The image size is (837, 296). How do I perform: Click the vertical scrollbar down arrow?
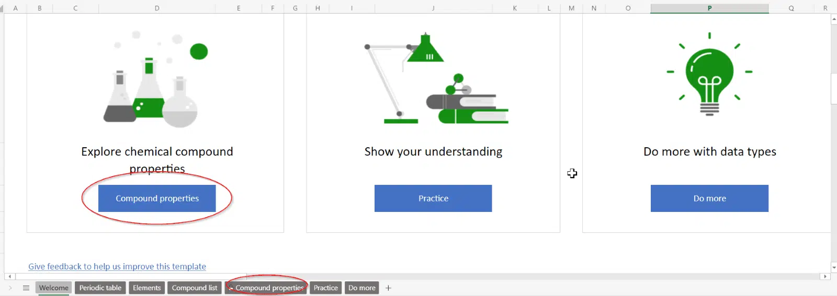tap(834, 267)
